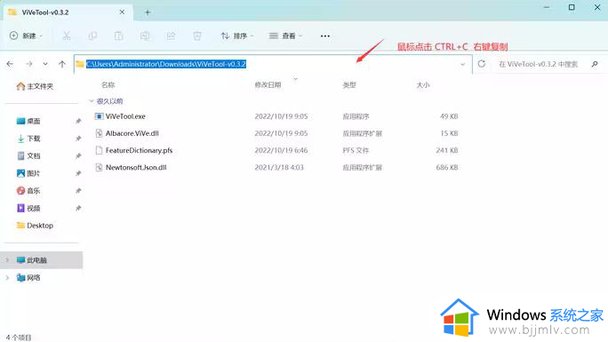Open the Sort (排序) dropdown

(x=237, y=36)
